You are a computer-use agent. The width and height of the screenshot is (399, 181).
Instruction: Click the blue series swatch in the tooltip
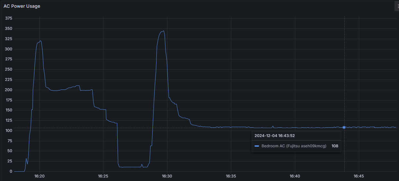click(x=257, y=146)
